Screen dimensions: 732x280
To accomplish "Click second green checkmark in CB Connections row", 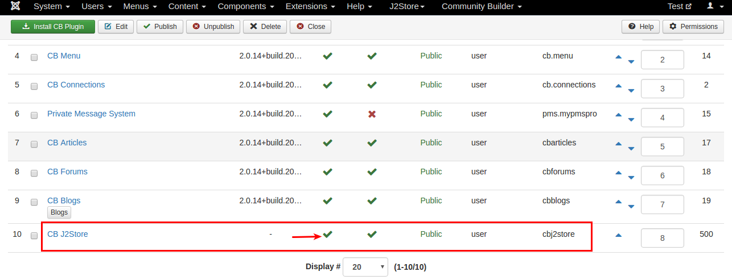I will click(x=372, y=85).
